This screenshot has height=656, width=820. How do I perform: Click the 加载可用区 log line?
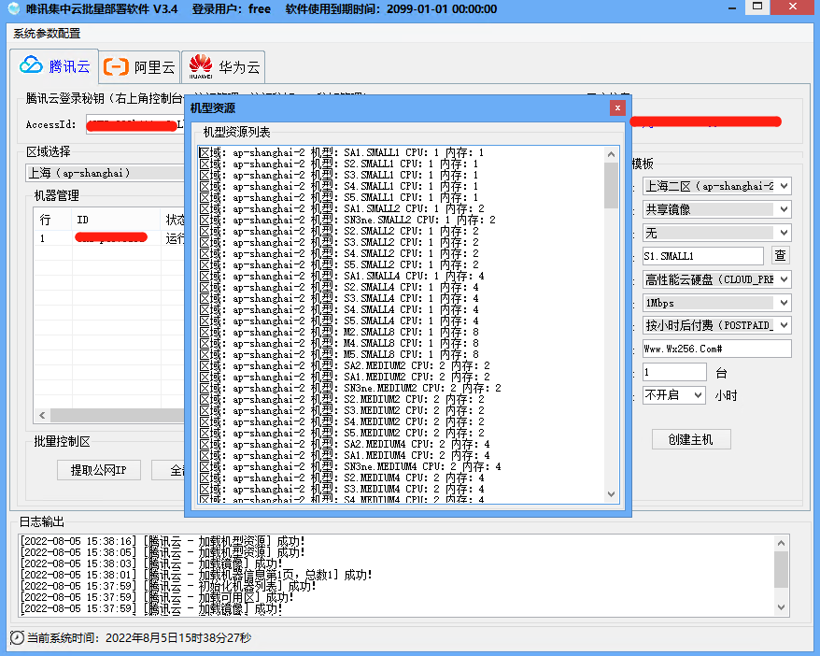[157, 597]
